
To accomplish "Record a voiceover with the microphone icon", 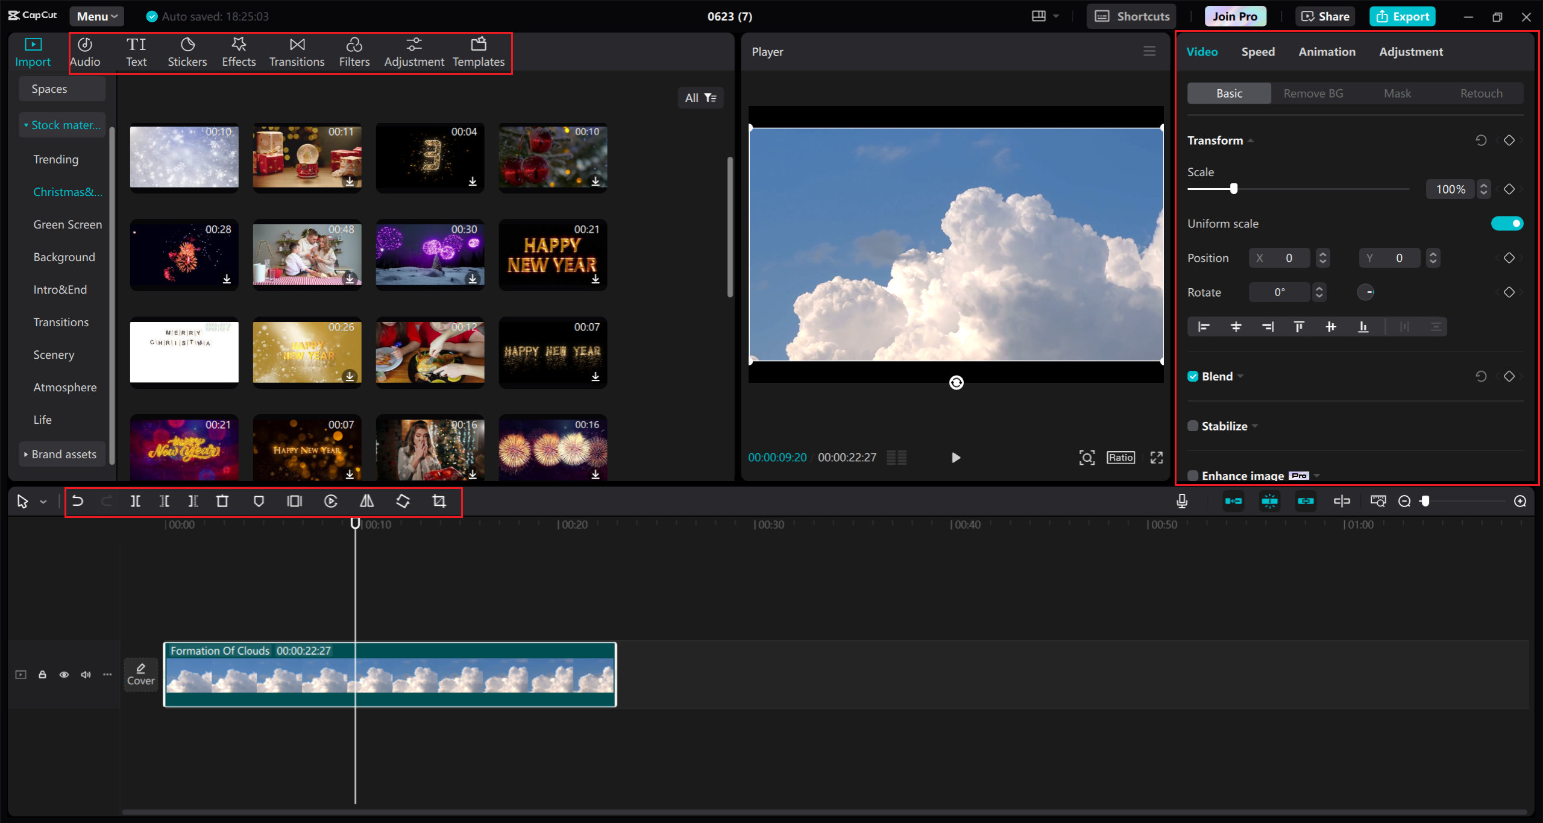I will tap(1181, 501).
